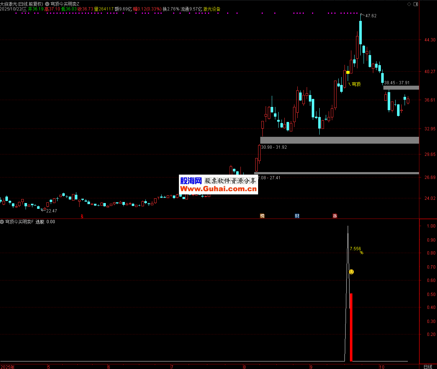Toggle the side panel layout icon
The width and height of the screenshot is (437, 369).
coord(416,4)
